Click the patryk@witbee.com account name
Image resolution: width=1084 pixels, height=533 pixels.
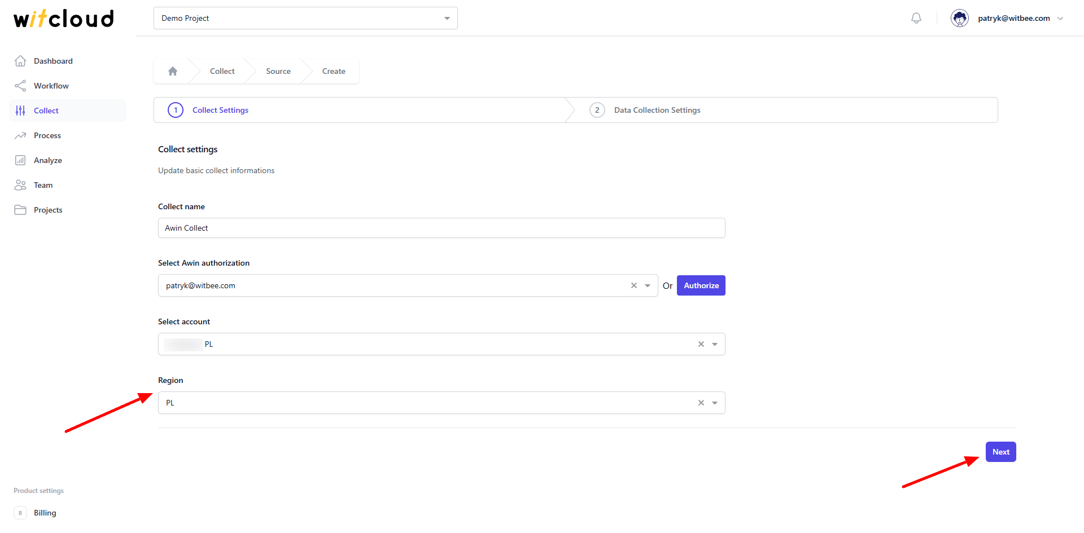click(x=1014, y=18)
